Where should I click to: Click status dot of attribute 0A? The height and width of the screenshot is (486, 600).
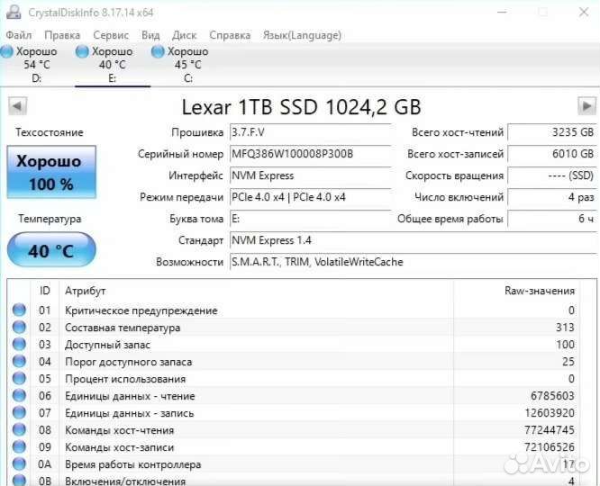[19, 463]
